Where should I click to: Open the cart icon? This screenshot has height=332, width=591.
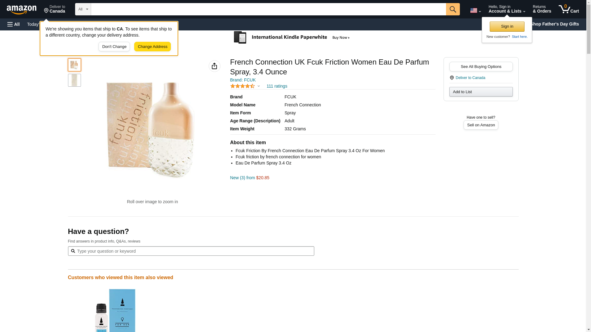coord(569,9)
